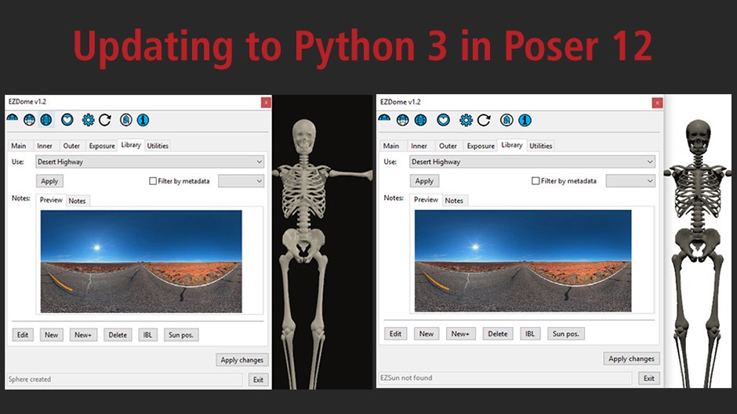Open Desert Highway dropdown in right window
Screen dimensions: 737x414
coord(532,162)
